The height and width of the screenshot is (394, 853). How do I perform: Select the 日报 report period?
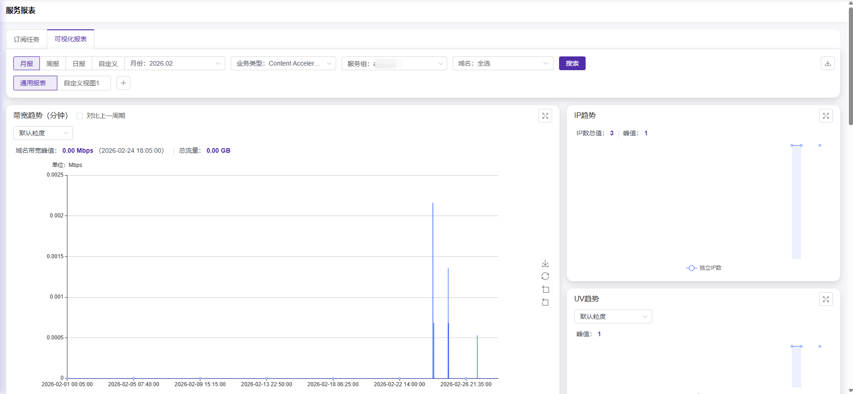[79, 63]
